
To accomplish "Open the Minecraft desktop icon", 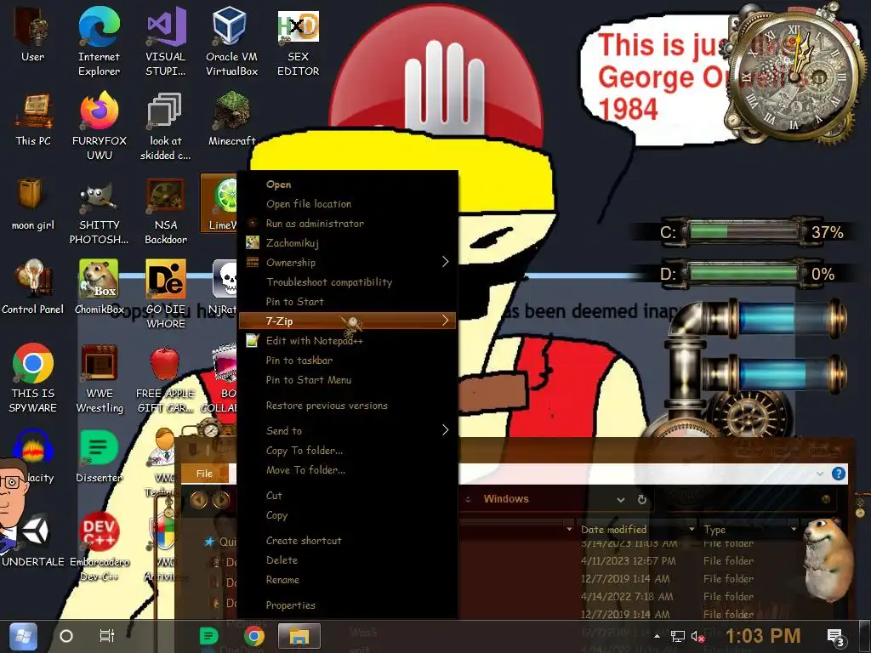I will tap(231, 119).
